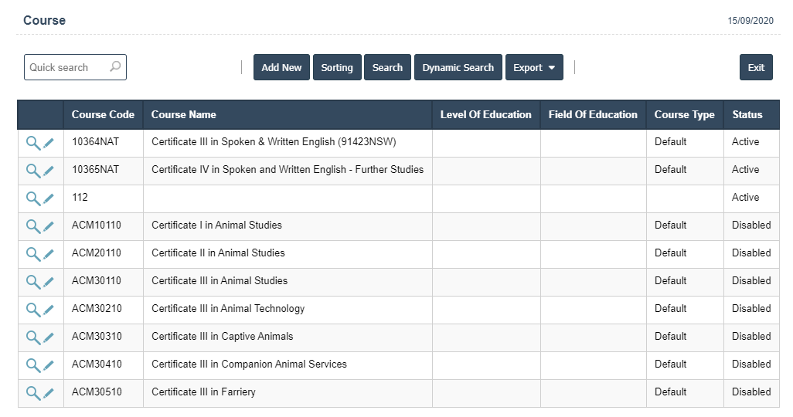The height and width of the screenshot is (417, 793).
Task: Click the Add New button
Action: [281, 67]
